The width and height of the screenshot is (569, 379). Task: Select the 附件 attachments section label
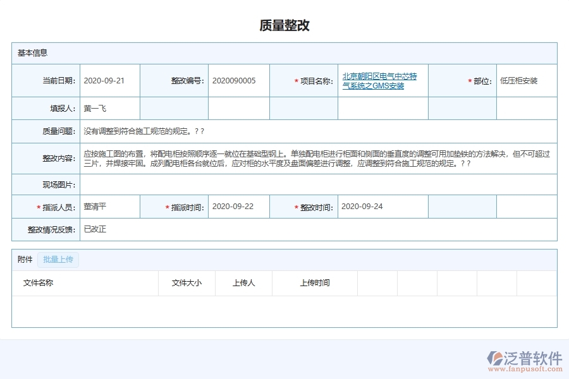23,259
